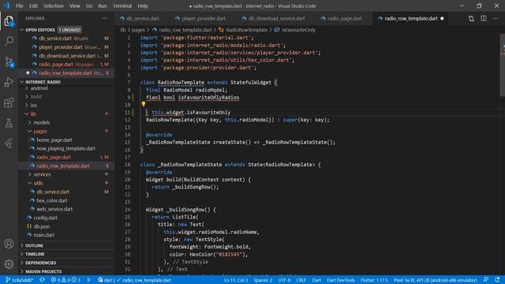The image size is (505, 284).
Task: Expand the Dependencies section
Action: 40,263
